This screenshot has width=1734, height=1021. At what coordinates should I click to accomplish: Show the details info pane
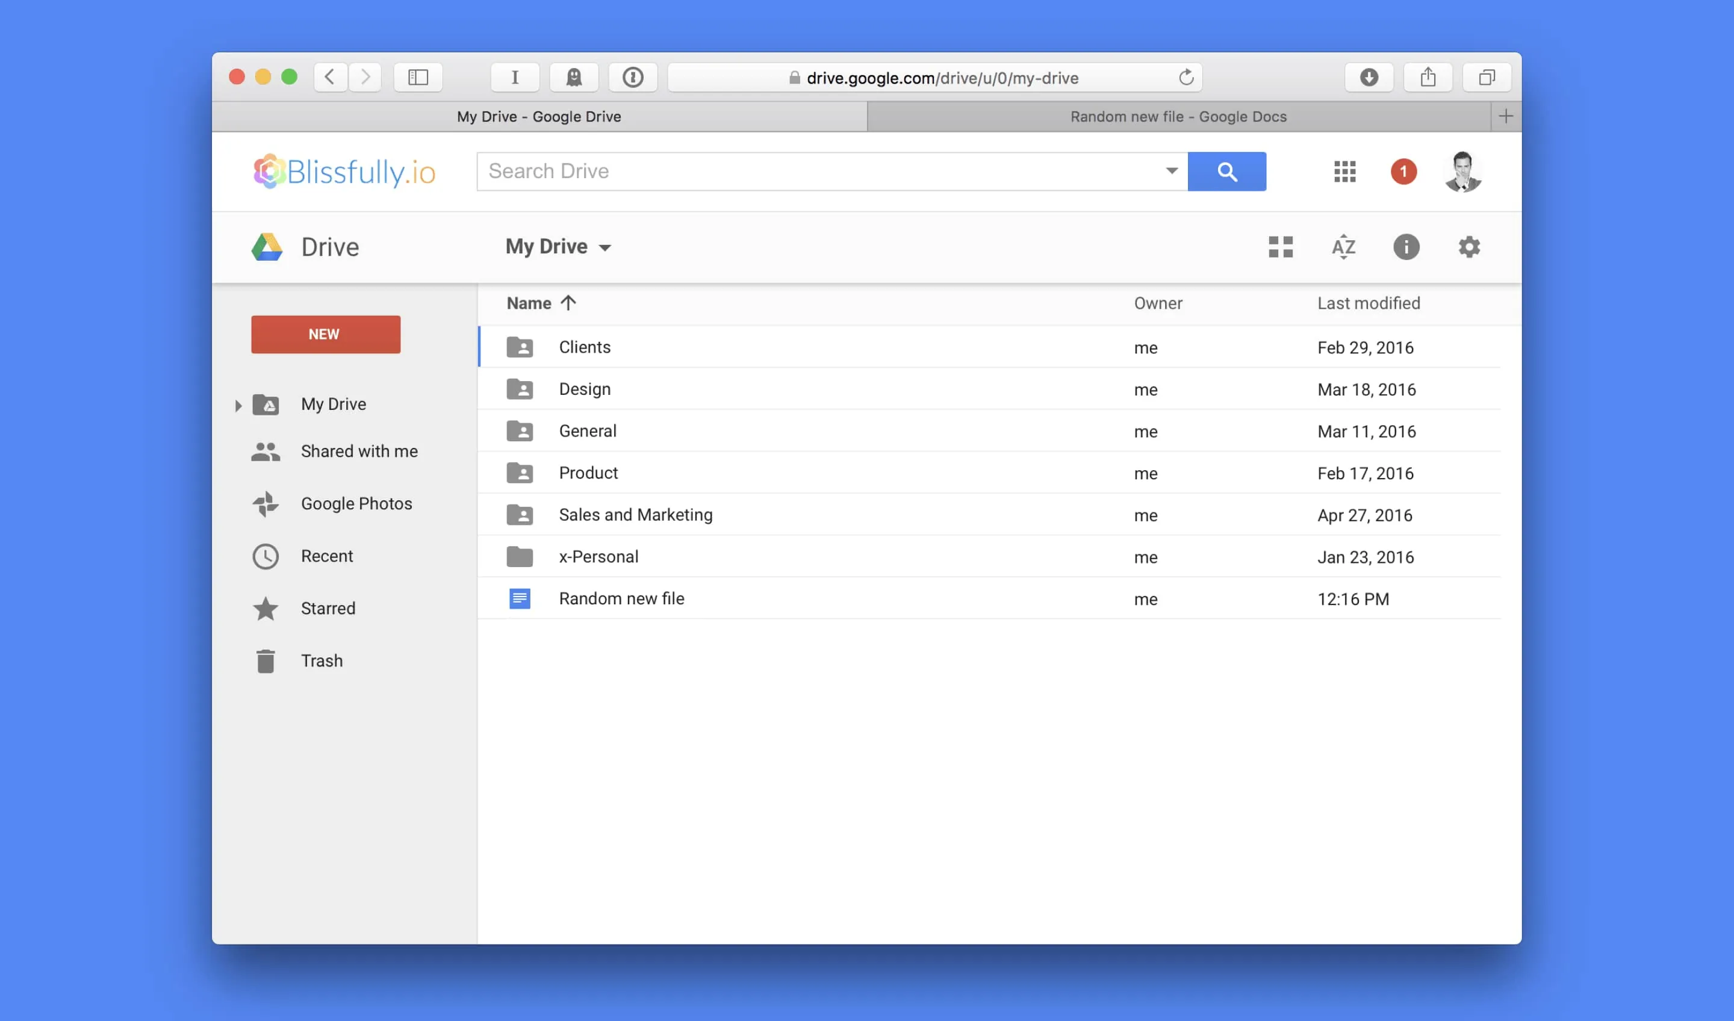(1406, 247)
